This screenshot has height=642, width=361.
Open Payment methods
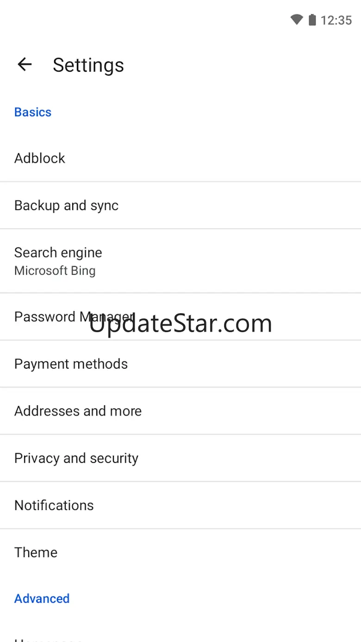point(180,364)
